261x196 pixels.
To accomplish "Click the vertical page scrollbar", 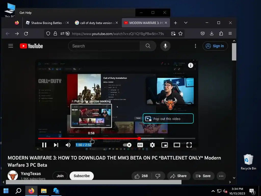I will (x=234, y=52).
